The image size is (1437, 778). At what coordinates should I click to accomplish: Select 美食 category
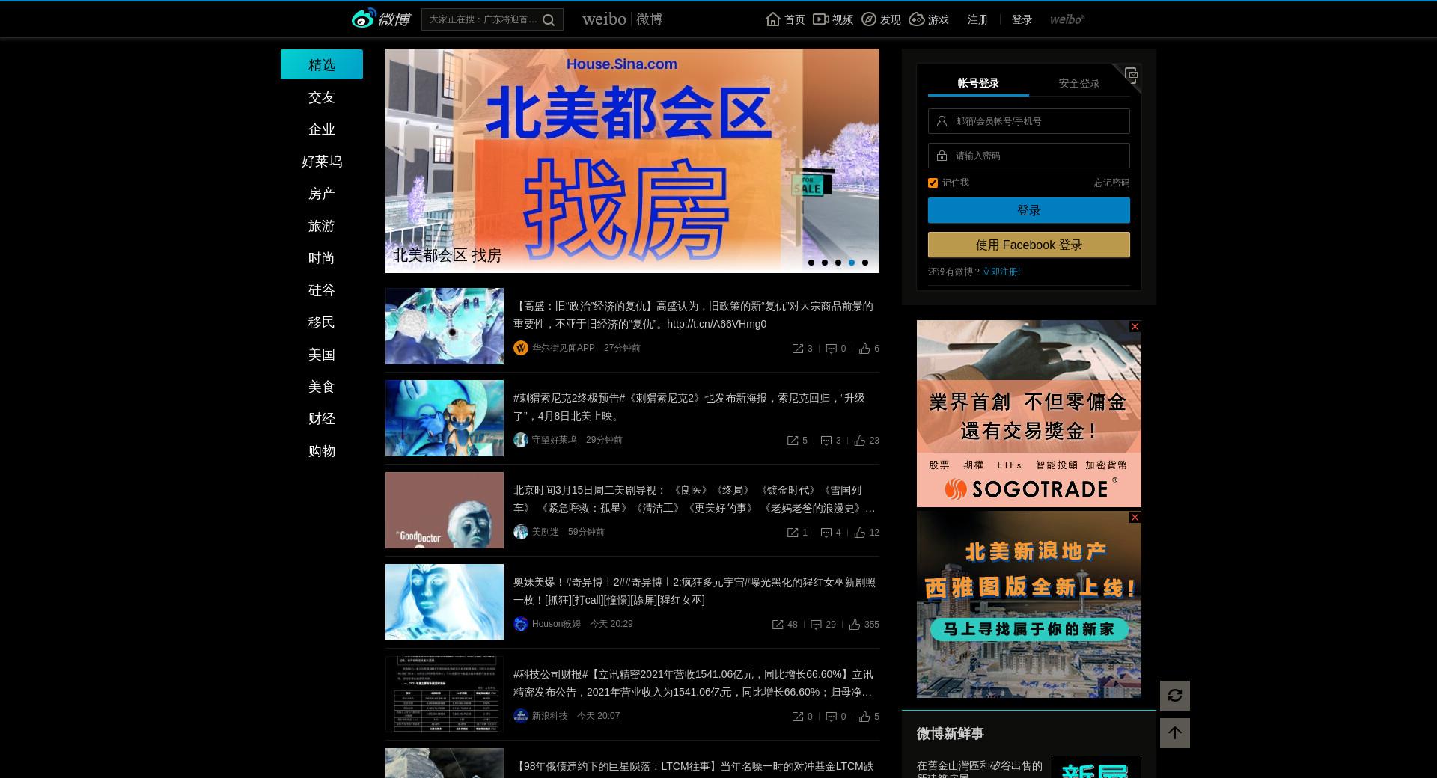pyautogui.click(x=322, y=387)
